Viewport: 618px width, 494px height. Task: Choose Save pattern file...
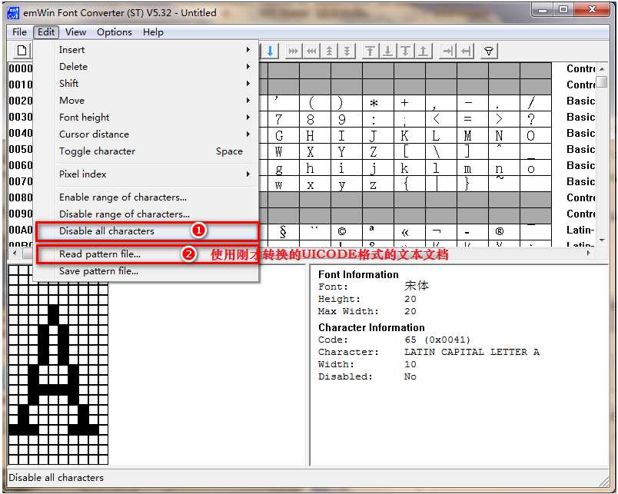[147, 271]
